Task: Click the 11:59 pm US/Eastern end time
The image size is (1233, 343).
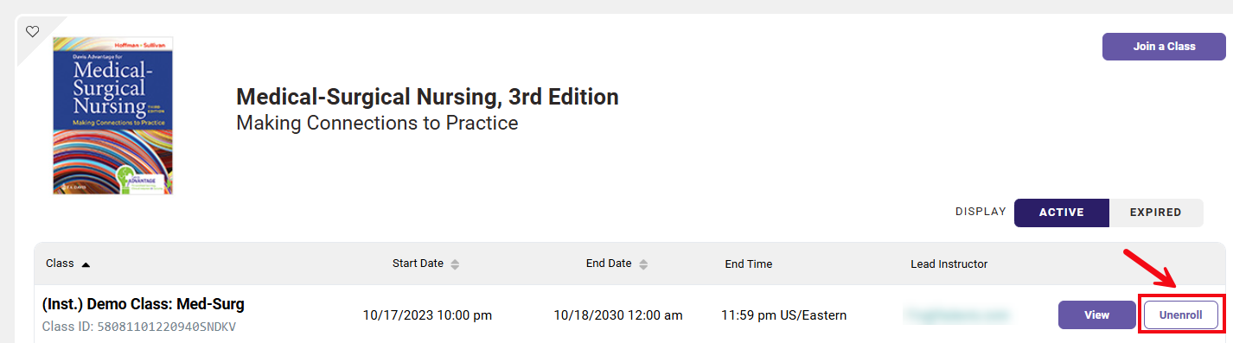Action: click(783, 315)
